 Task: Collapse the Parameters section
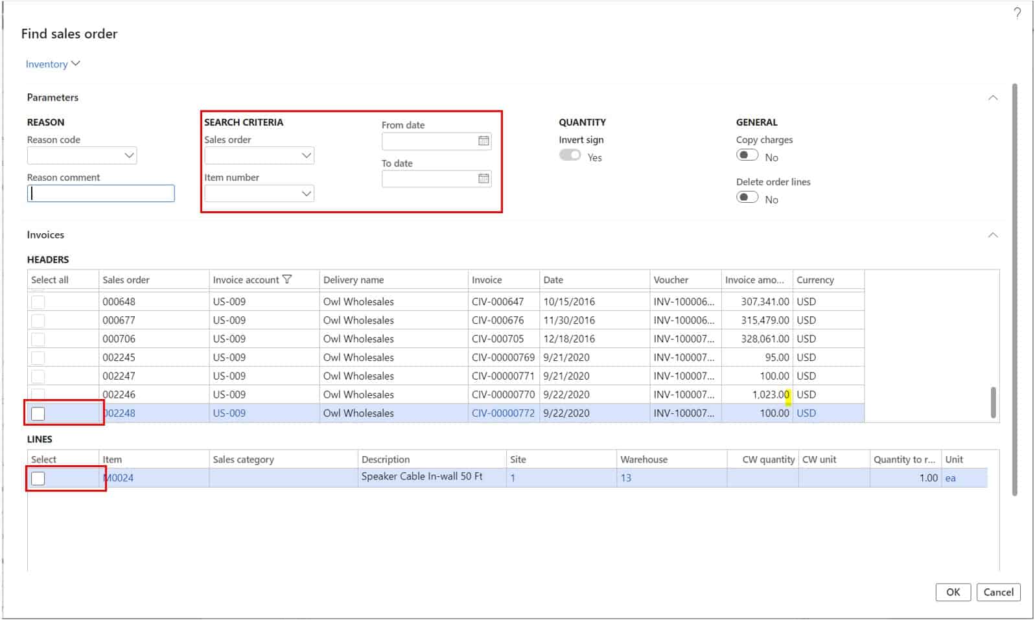pos(993,98)
